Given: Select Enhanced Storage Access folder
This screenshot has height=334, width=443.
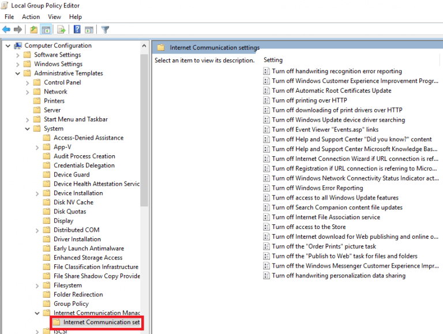Looking at the screenshot, I should coord(88,258).
